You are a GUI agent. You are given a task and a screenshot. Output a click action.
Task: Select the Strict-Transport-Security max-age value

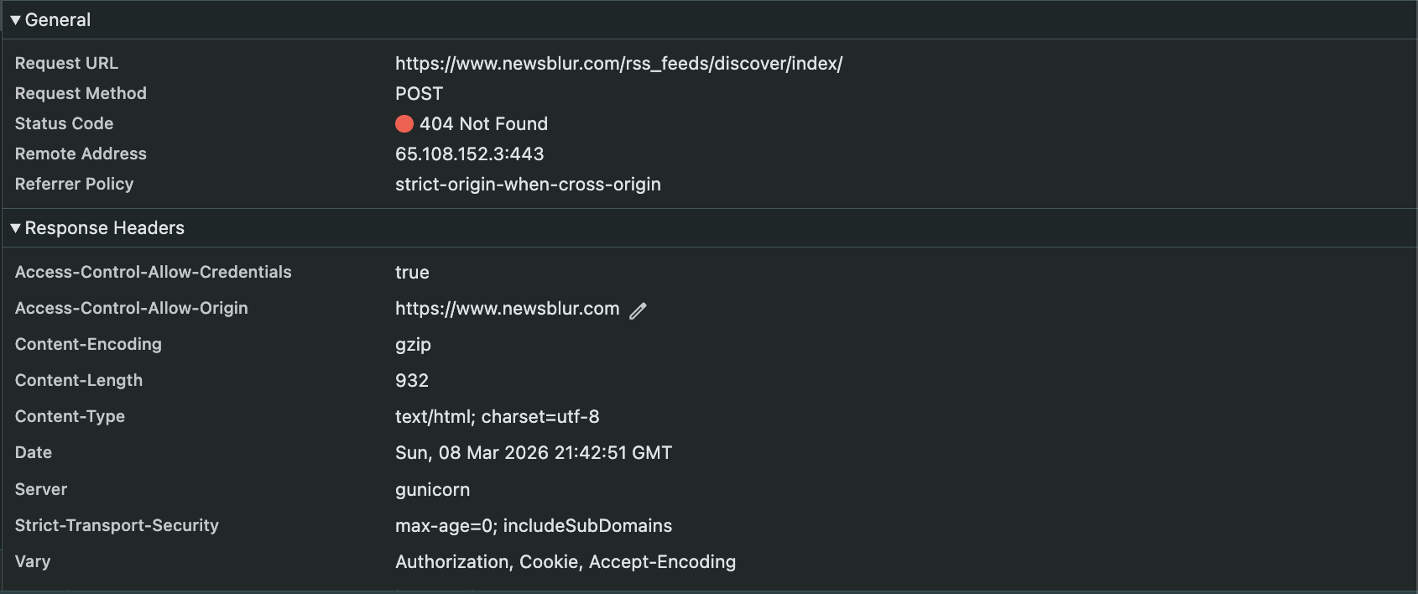point(533,526)
